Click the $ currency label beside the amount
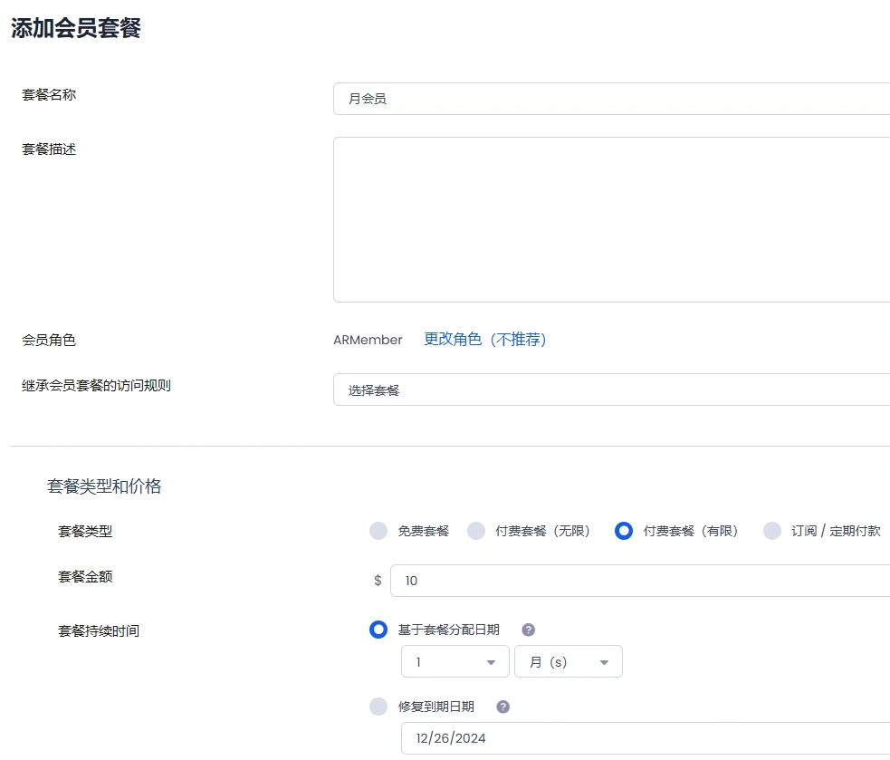This screenshot has width=890, height=760. tap(377, 580)
